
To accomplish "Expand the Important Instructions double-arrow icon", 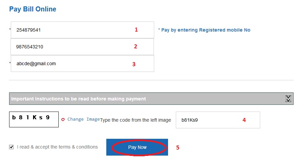I will 288,98.
